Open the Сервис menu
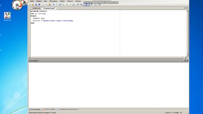Image resolution: width=203 pixels, height=114 pixels. [62, 1]
